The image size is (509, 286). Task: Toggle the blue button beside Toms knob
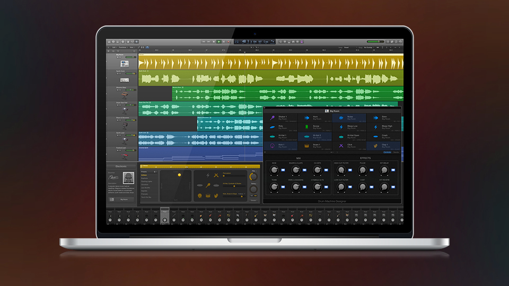click(283, 187)
